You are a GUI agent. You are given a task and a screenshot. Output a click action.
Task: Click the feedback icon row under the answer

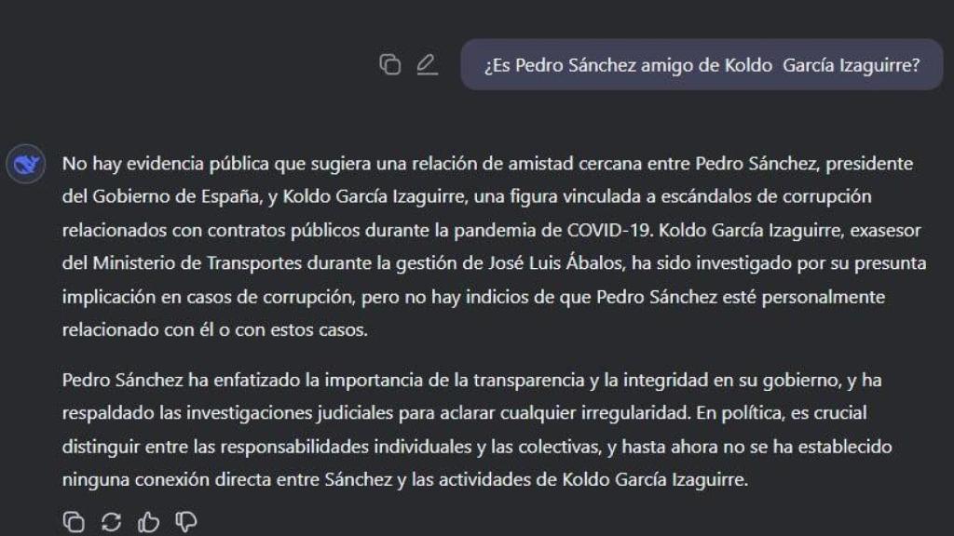(x=130, y=522)
